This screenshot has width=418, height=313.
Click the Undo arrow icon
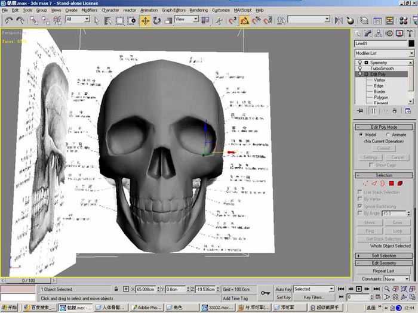coord(8,20)
